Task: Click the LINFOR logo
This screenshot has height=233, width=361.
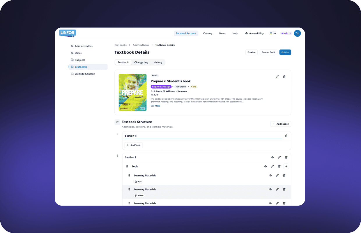Action: click(x=68, y=33)
